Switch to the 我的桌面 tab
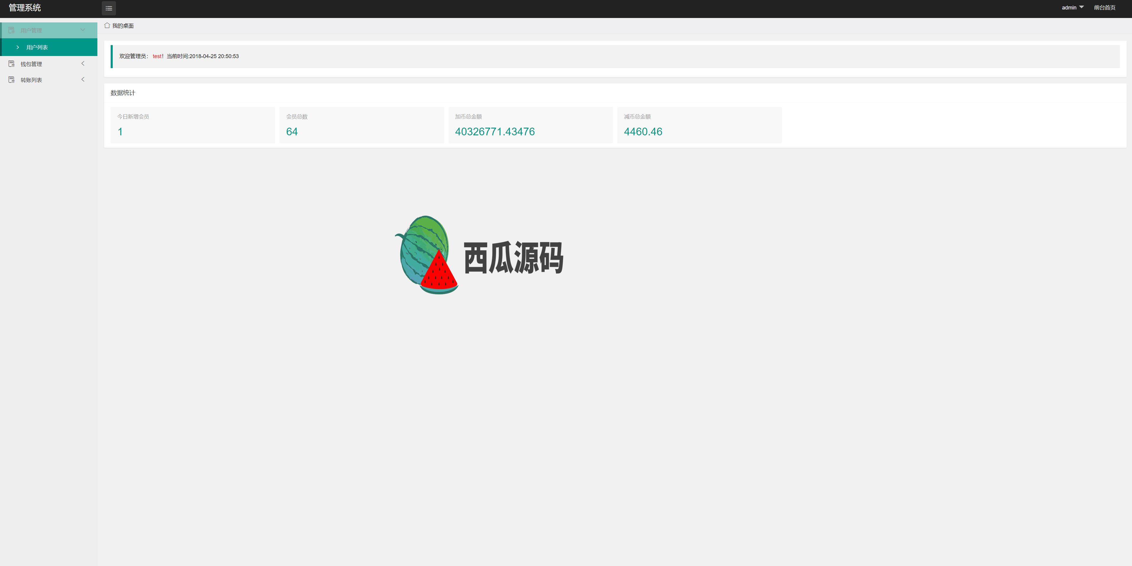 [x=119, y=26]
